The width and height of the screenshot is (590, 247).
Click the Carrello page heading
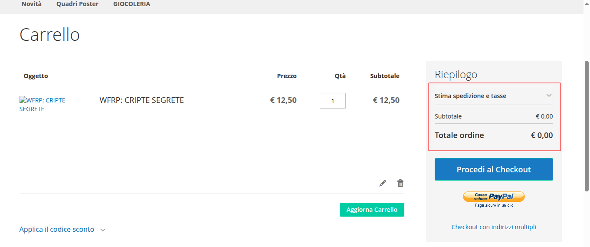pos(49,35)
